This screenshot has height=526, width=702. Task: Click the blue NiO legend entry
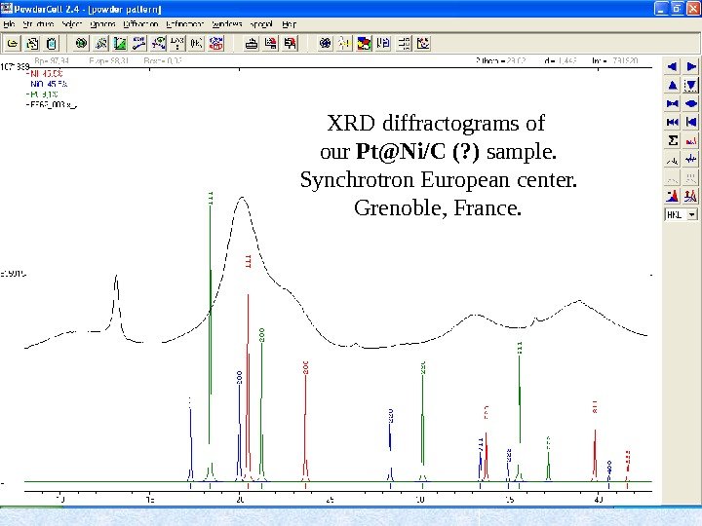49,84
